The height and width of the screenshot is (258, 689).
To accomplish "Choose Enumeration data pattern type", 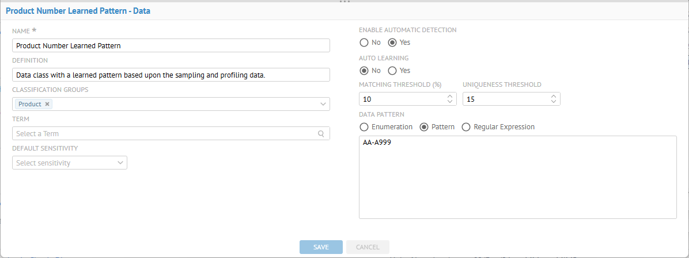I will 364,127.
